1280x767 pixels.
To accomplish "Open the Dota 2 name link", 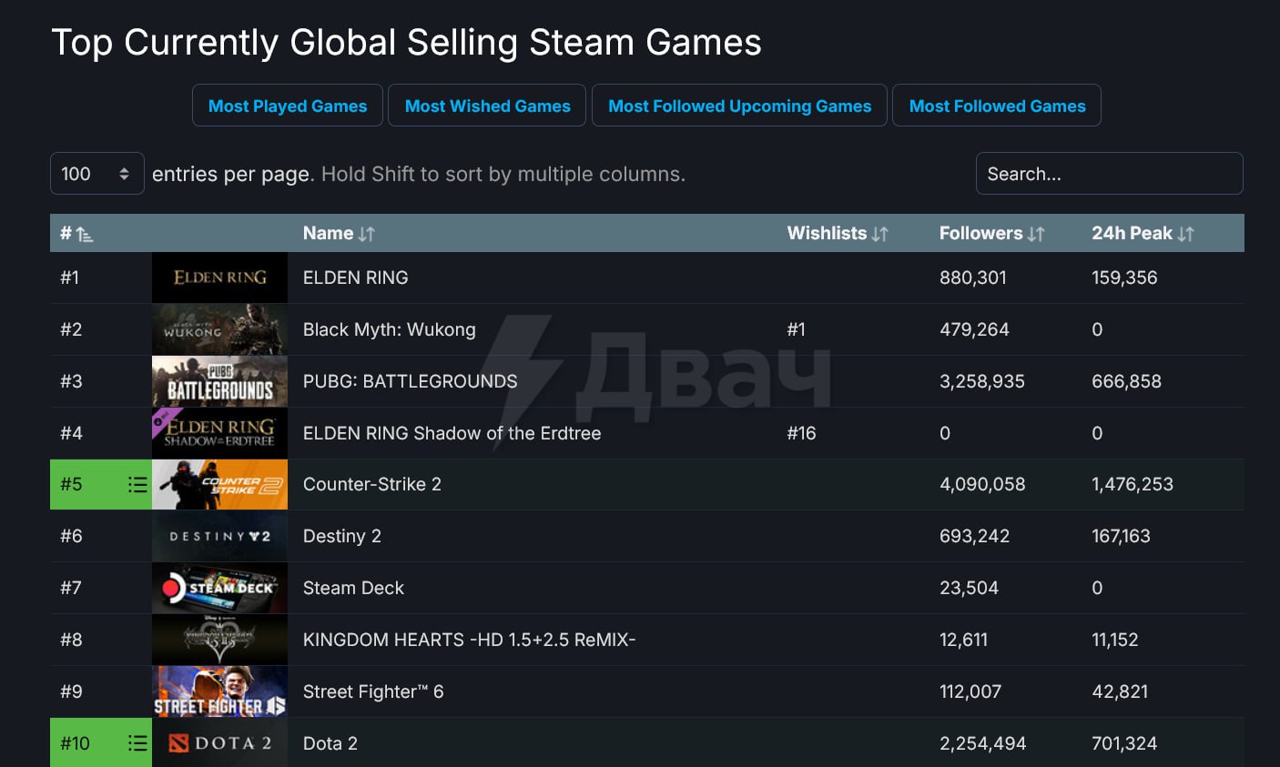I will pos(330,744).
